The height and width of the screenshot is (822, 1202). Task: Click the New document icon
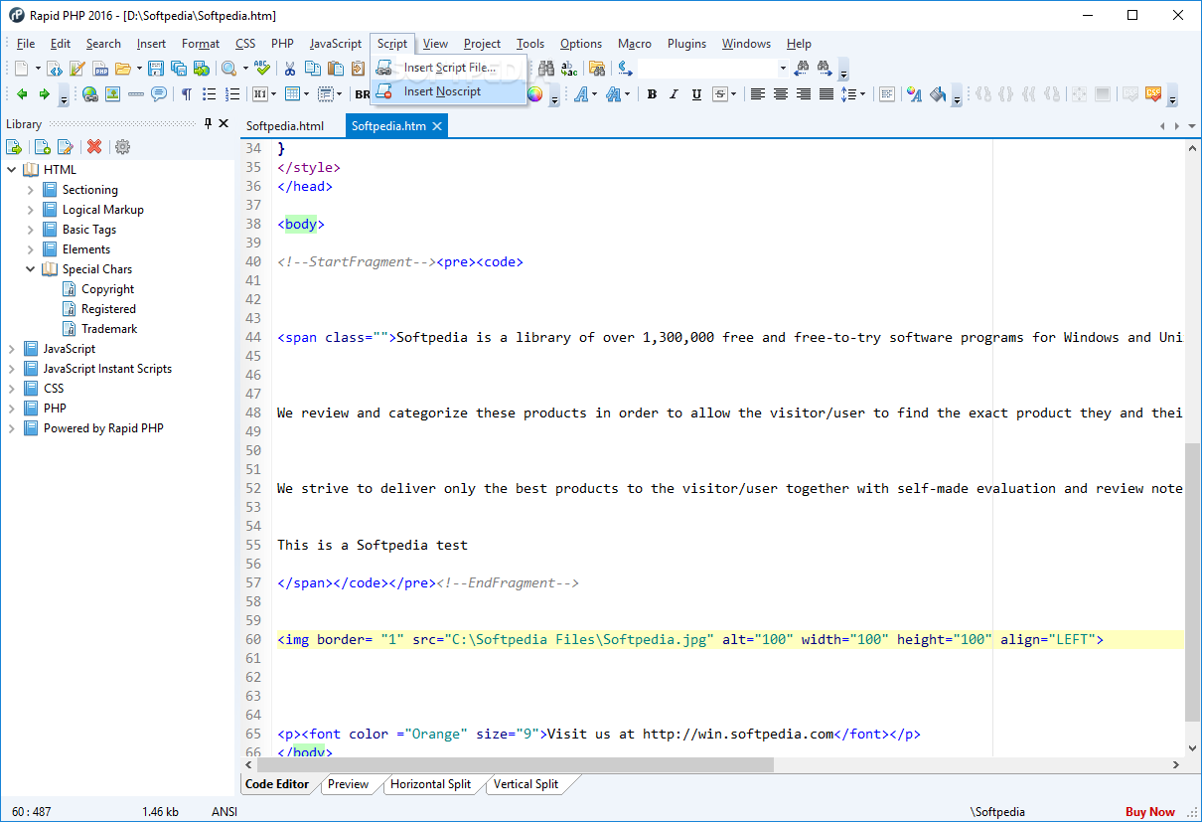tap(22, 69)
